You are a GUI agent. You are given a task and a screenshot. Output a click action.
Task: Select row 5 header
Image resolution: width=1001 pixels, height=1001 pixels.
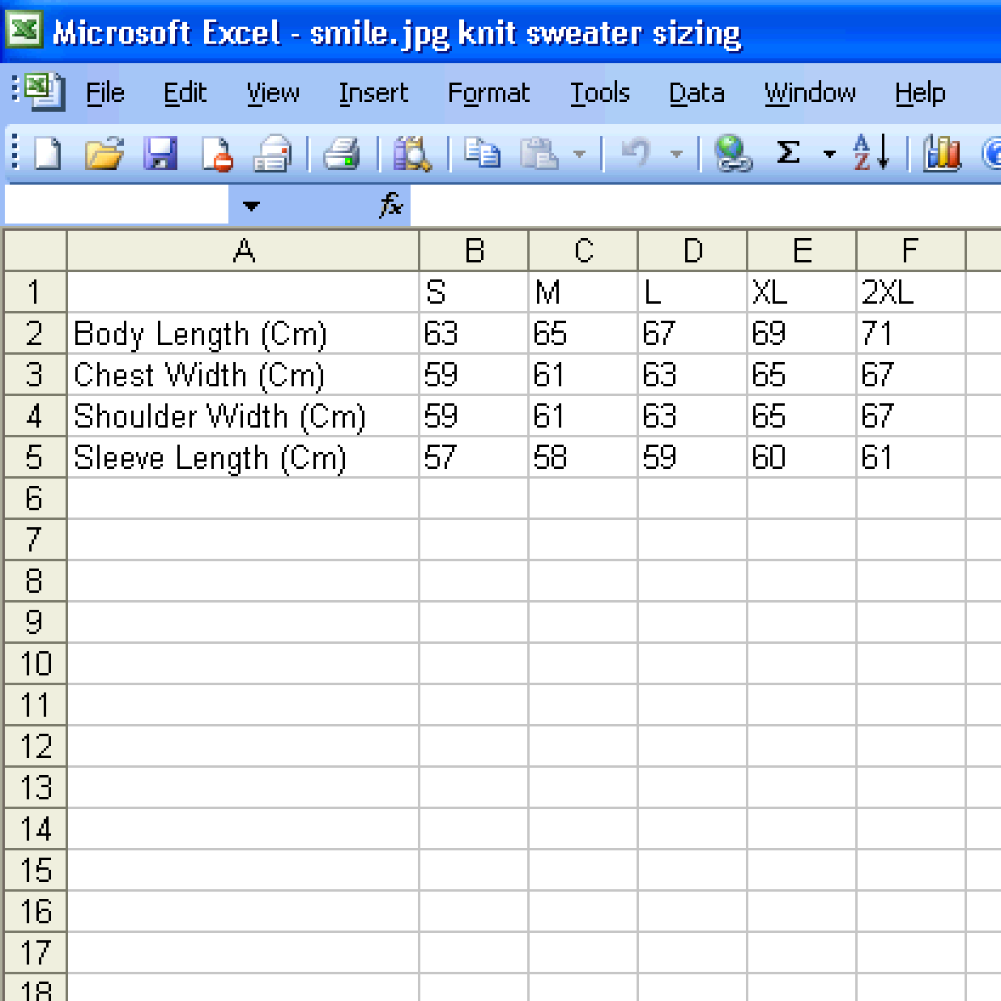tap(34, 458)
